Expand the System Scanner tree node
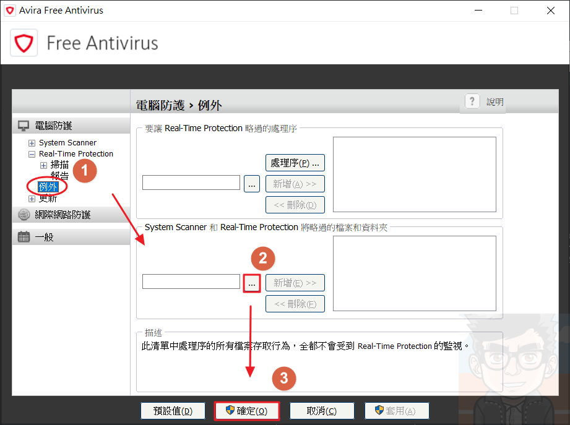Viewport: 570px width, 425px height. [32, 143]
